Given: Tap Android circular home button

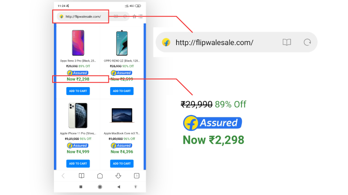Looking at the screenshot, I should 100,187.
